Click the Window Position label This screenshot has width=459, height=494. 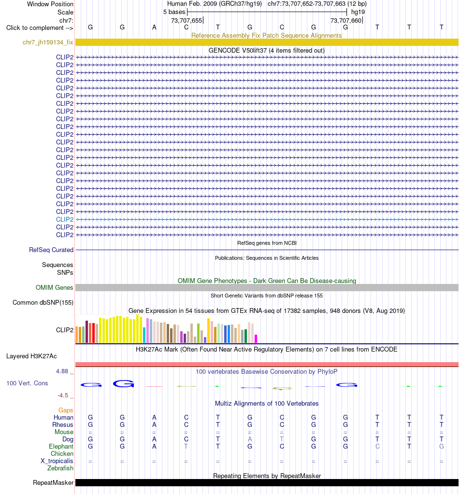coord(50,4)
